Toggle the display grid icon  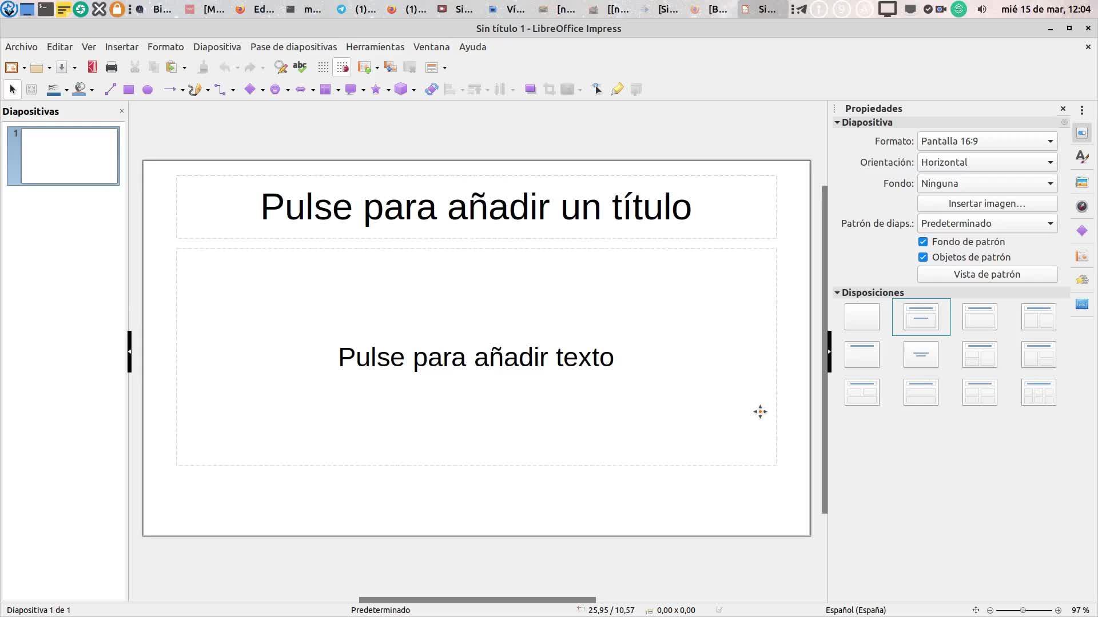click(x=323, y=67)
